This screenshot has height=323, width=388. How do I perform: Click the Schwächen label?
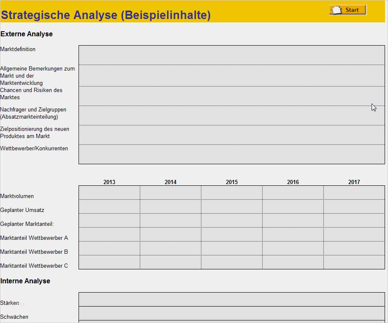tap(14, 317)
